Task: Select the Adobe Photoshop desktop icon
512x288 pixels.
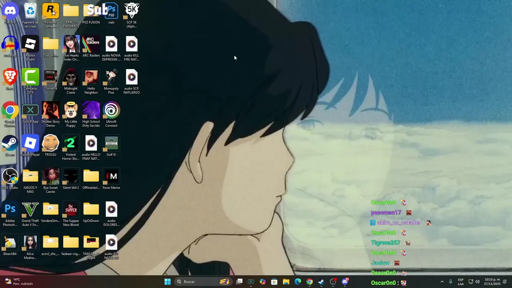Action: point(10,214)
